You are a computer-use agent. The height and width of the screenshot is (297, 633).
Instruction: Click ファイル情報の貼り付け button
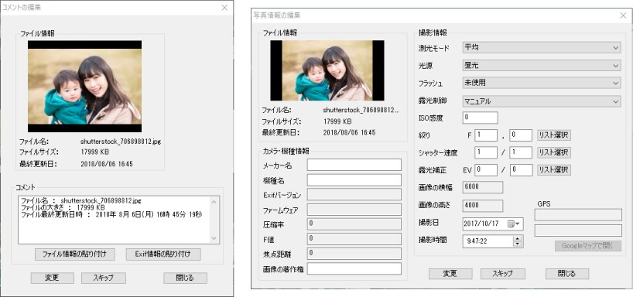point(75,254)
